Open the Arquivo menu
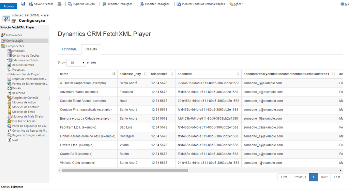This screenshot has height=193, width=349. pyautogui.click(x=9, y=6)
